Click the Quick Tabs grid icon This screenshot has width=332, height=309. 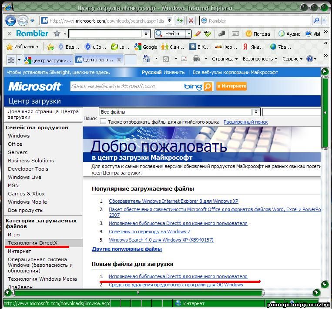pyautogui.click(x=11, y=60)
